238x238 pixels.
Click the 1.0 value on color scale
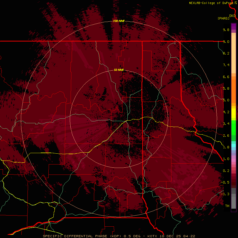[x=226, y=159]
